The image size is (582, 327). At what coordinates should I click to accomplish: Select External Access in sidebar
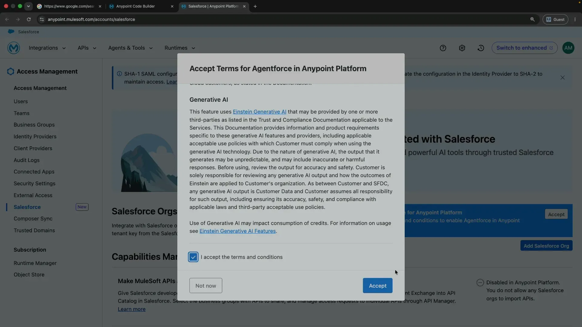[x=33, y=195]
